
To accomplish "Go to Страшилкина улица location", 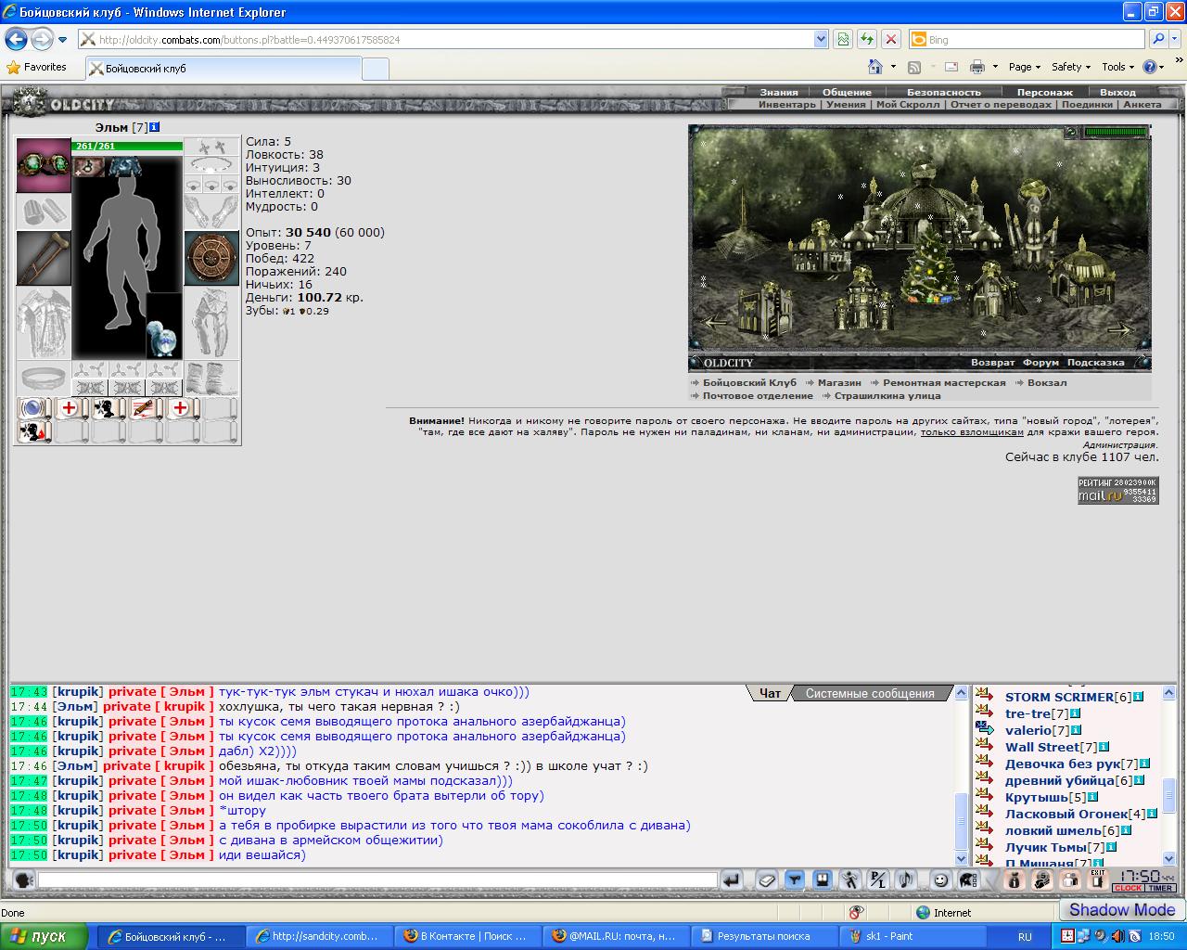I will [x=887, y=395].
